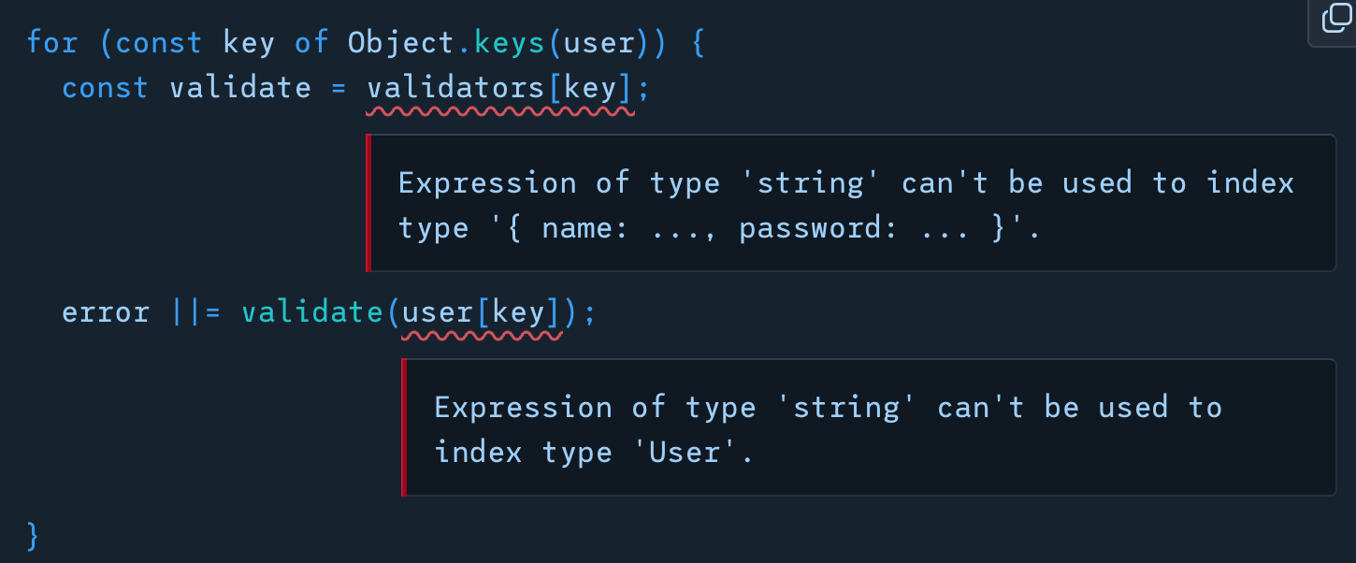Click the validators index error message box

click(851, 204)
